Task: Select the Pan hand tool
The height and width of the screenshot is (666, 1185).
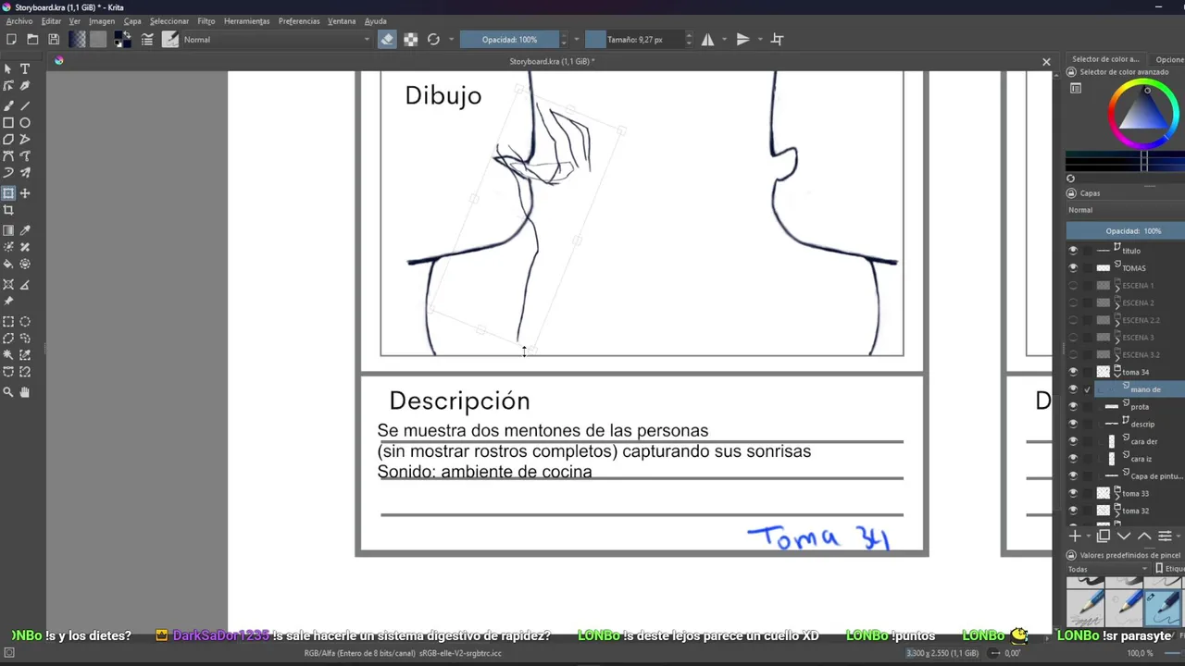Action: 25,392
